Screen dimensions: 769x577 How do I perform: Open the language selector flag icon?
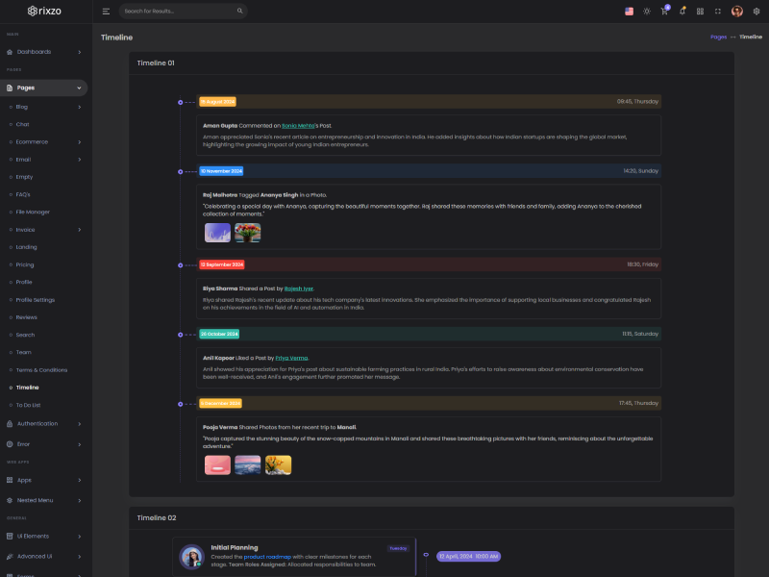click(629, 12)
